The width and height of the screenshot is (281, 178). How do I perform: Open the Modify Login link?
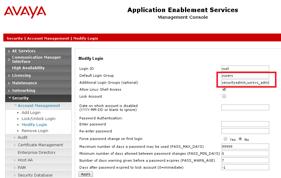point(34,125)
